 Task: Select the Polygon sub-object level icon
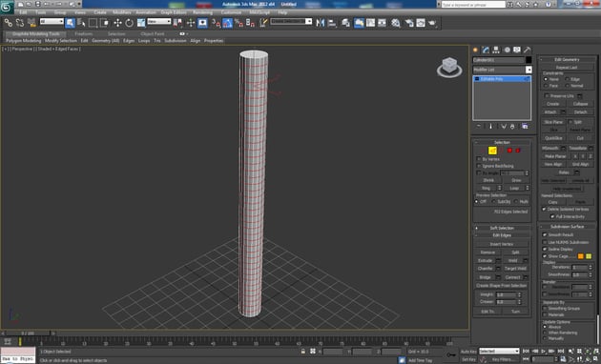509,151
